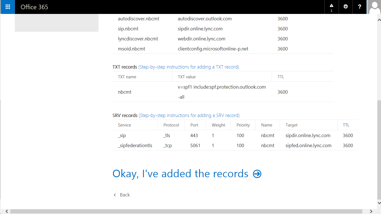Select the port 443 cell
381x214 pixels.
coord(194,135)
